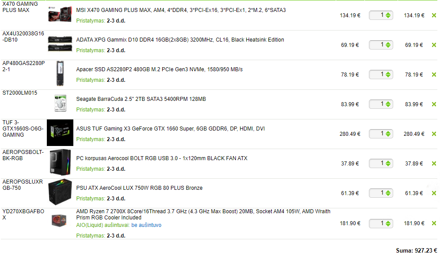Decrease quantity of the Aerocool BOLT case
The image size is (440, 261).
[388, 165]
